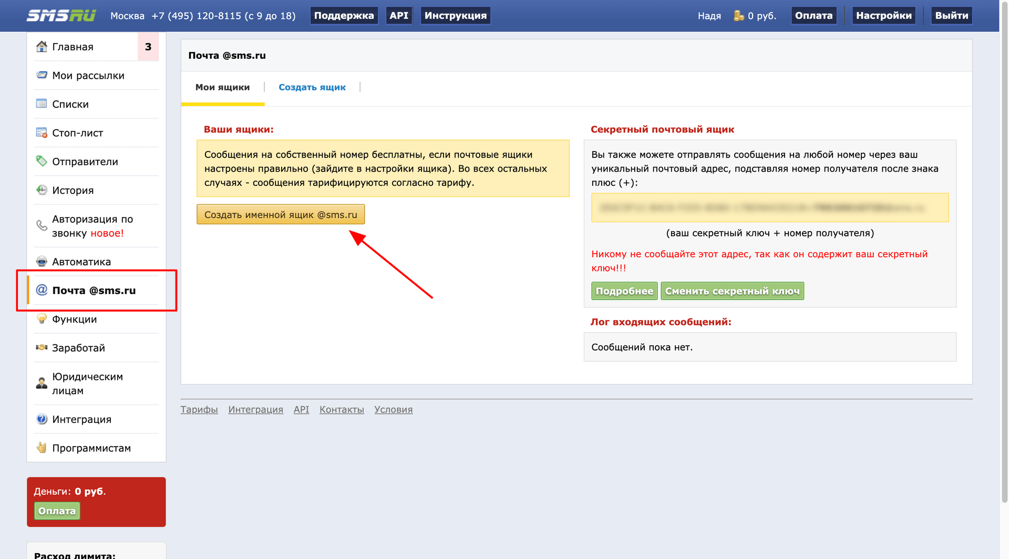Click Создать именной ящик @sms.ru button
The image size is (1009, 559).
[x=281, y=214]
